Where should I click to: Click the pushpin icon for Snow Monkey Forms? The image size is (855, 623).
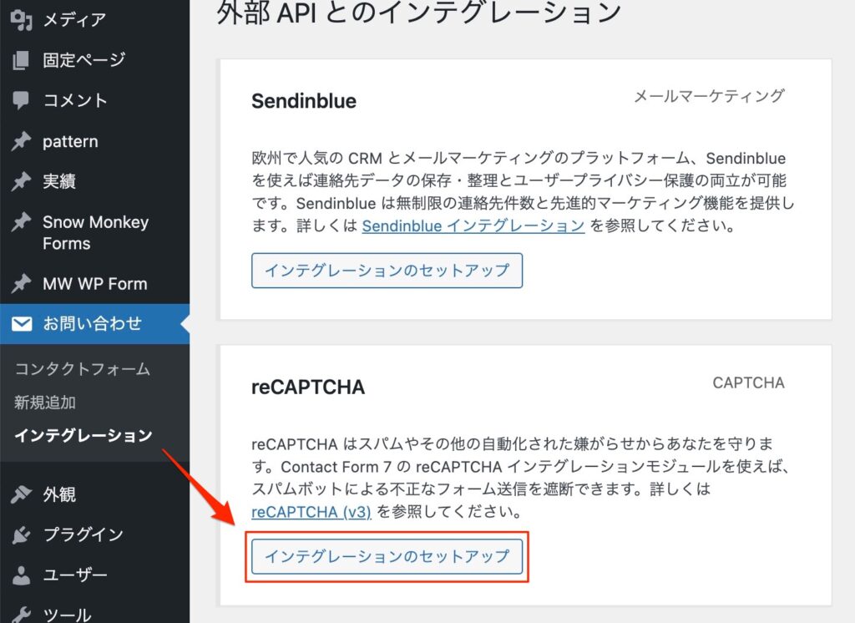(x=22, y=223)
